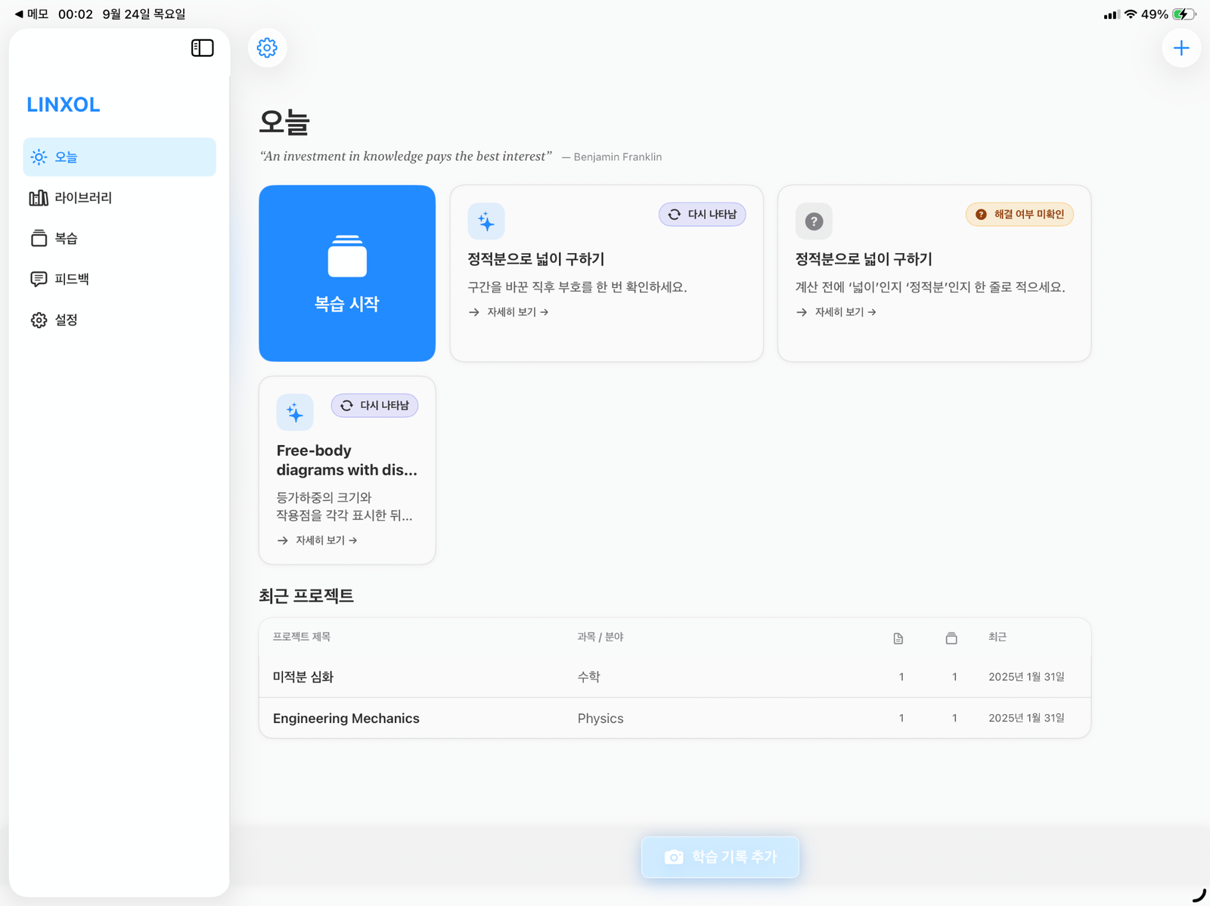
Task: Click the stacked cards 복습 sidebar icon
Action: click(39, 239)
